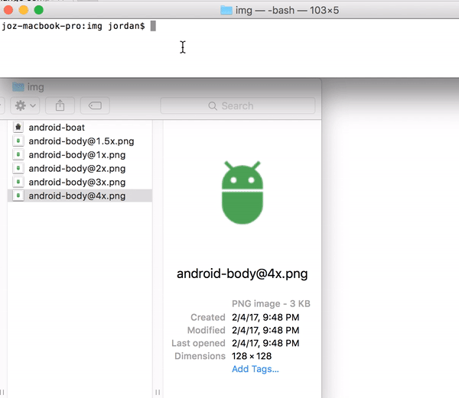Click the android-body@4x.png file icon
Screen dimensions: 459x398
tap(18, 196)
